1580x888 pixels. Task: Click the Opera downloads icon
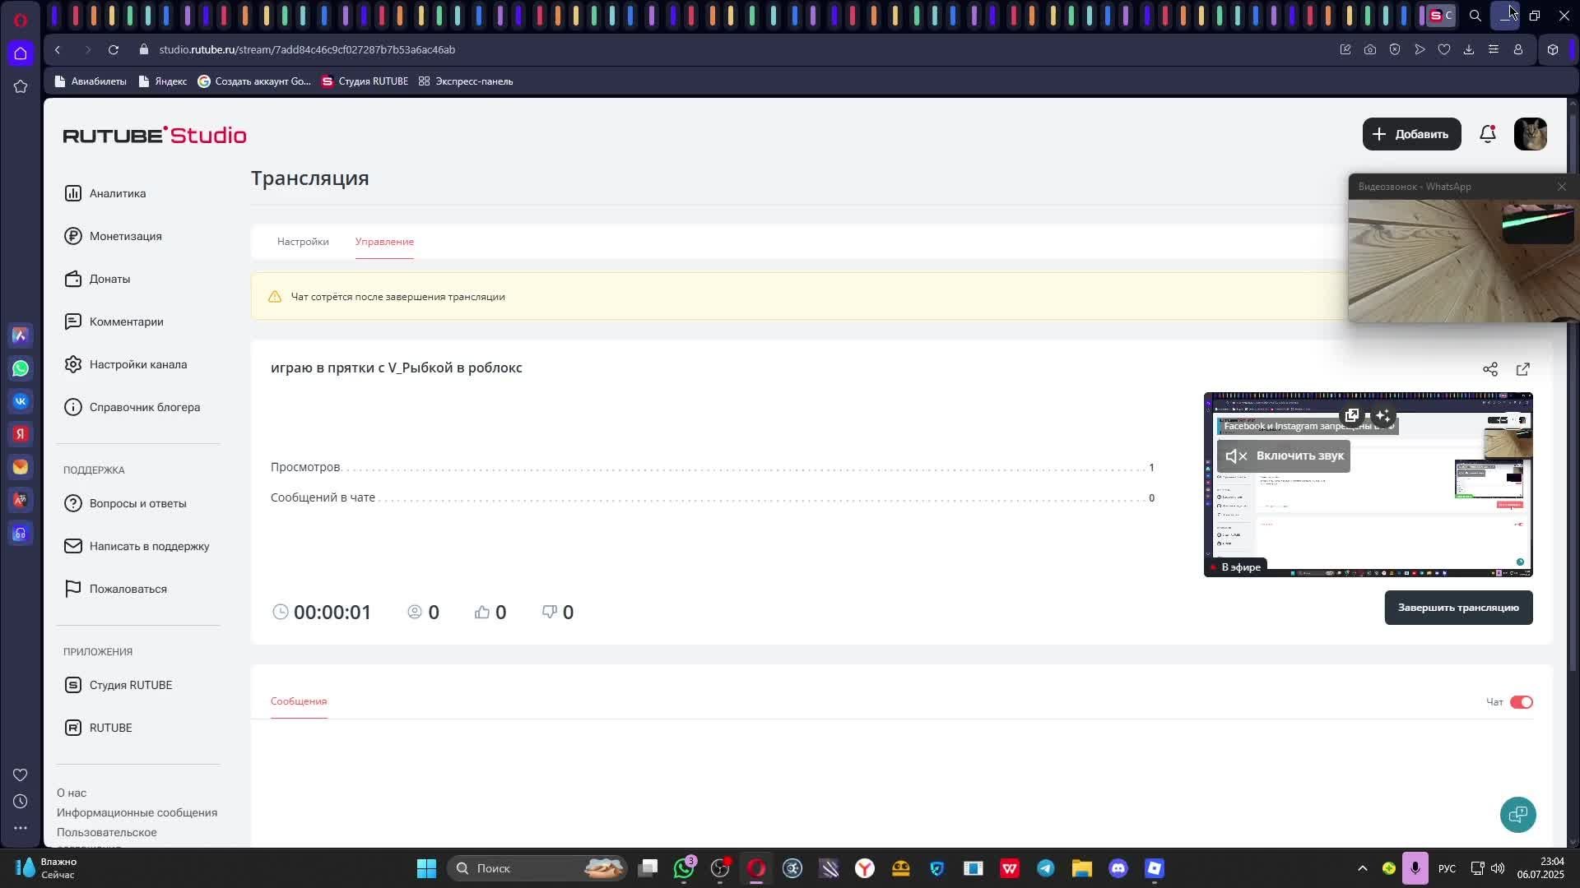coord(1468,49)
